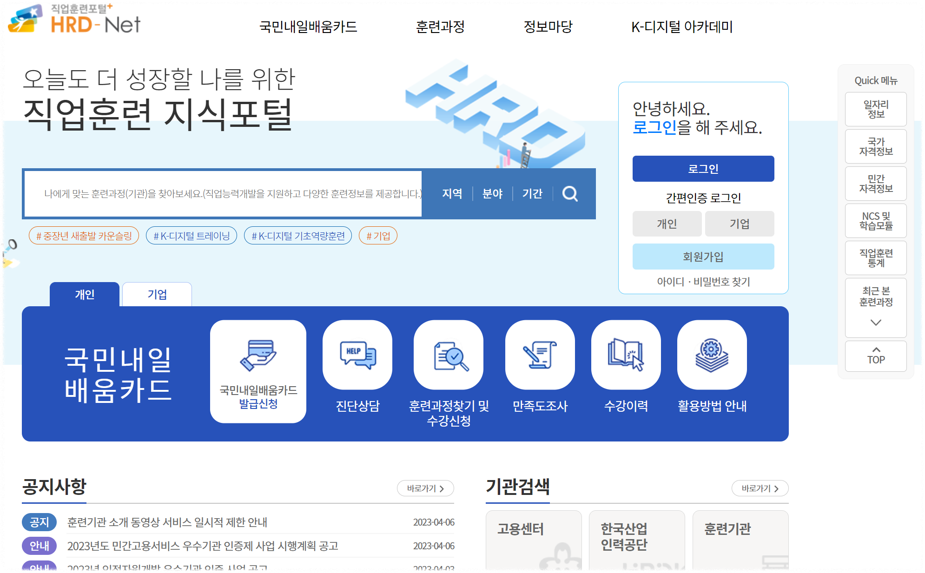
Task: Switch to the 기업 tab above card panel
Action: pos(157,294)
